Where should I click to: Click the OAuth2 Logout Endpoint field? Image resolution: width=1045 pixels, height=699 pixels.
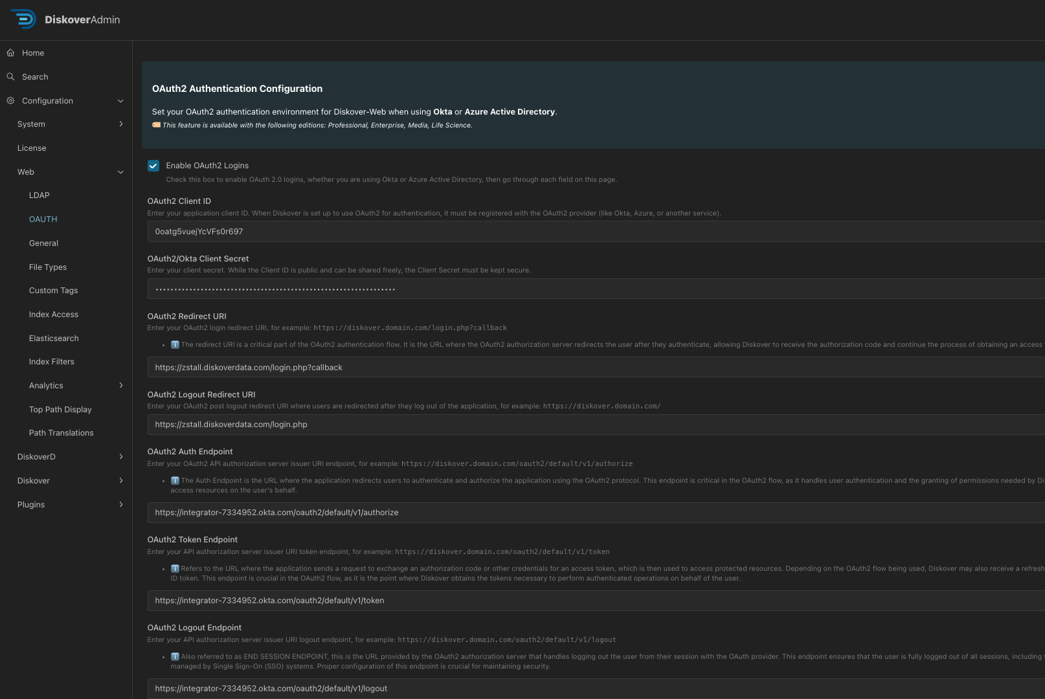596,689
